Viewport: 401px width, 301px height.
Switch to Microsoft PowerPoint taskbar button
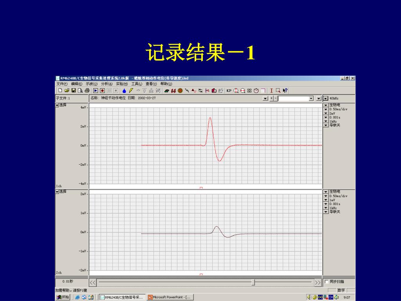pyautogui.click(x=170, y=297)
